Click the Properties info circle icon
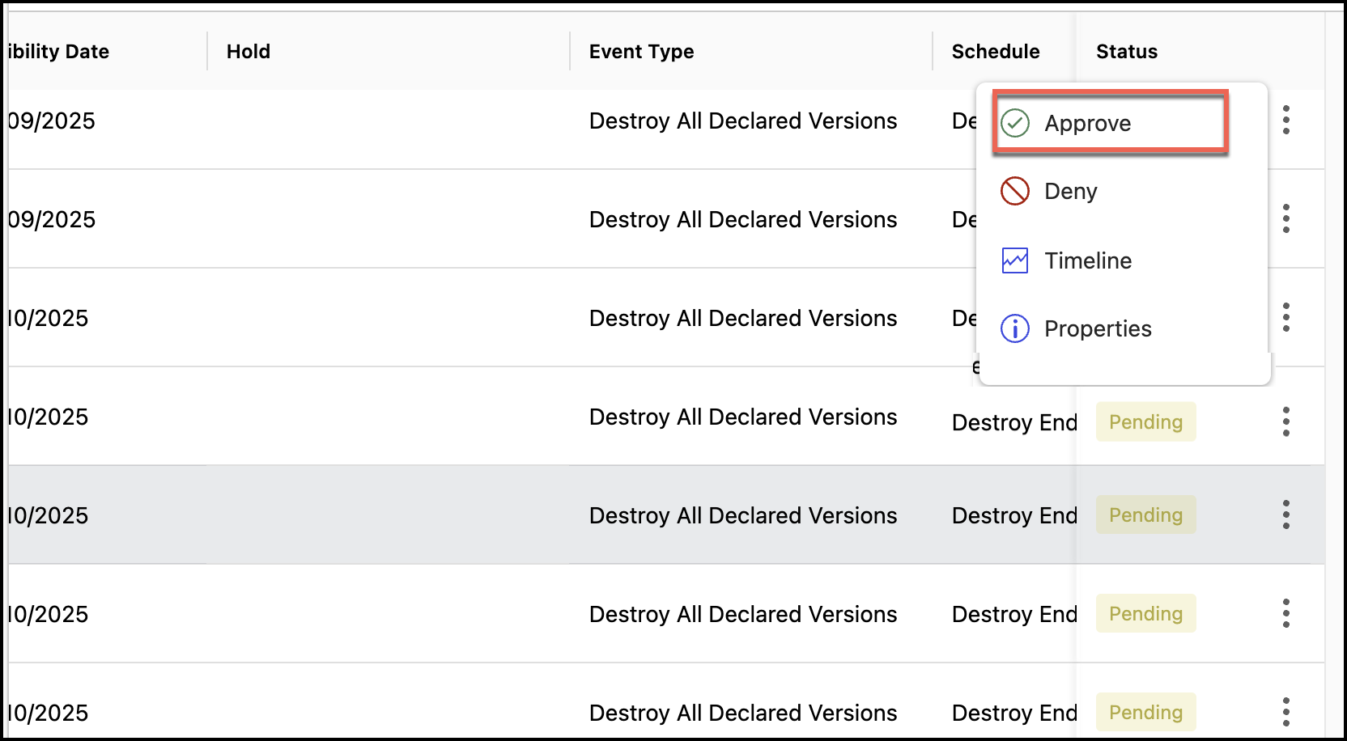1347x741 pixels. 1014,328
